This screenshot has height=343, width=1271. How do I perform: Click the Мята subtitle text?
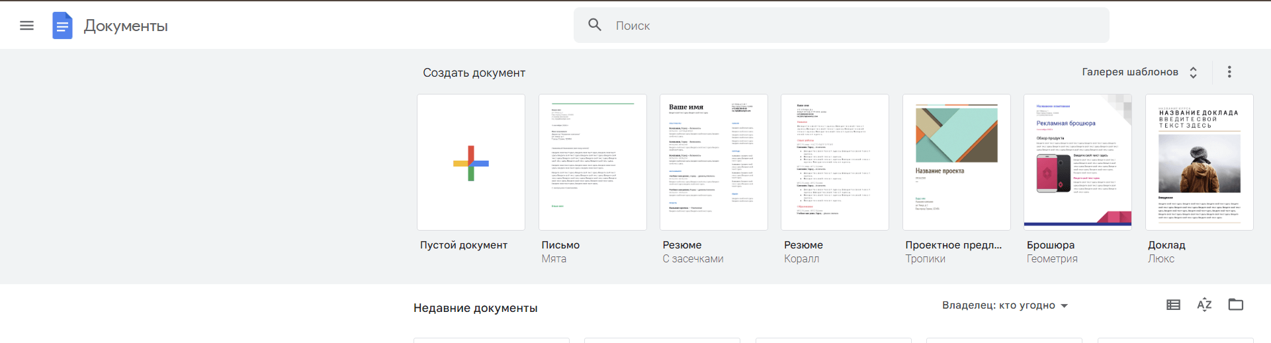point(554,259)
